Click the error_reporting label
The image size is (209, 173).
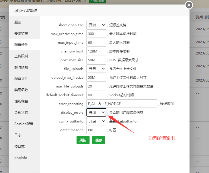71,104
